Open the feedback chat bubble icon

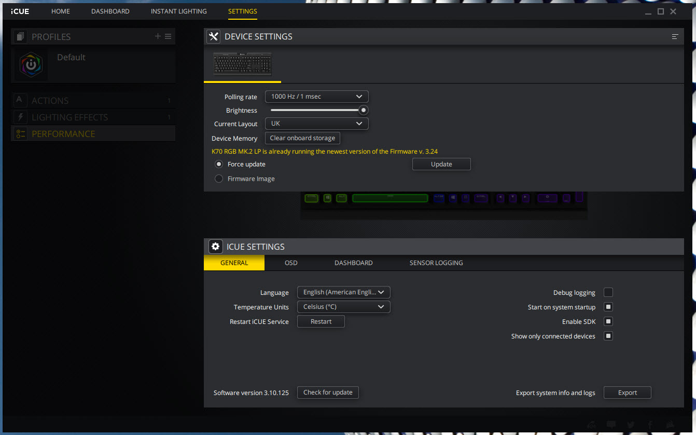(x=611, y=425)
